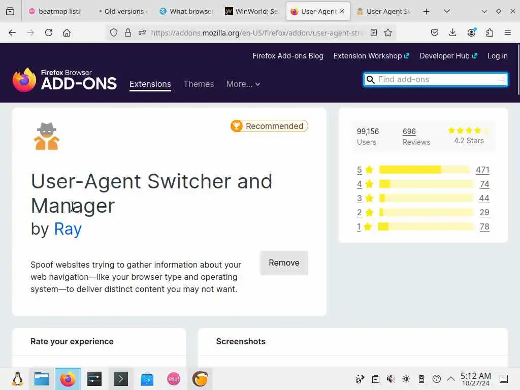520x390 pixels.
Task: Bookmark this page with the star
Action: point(388,32)
